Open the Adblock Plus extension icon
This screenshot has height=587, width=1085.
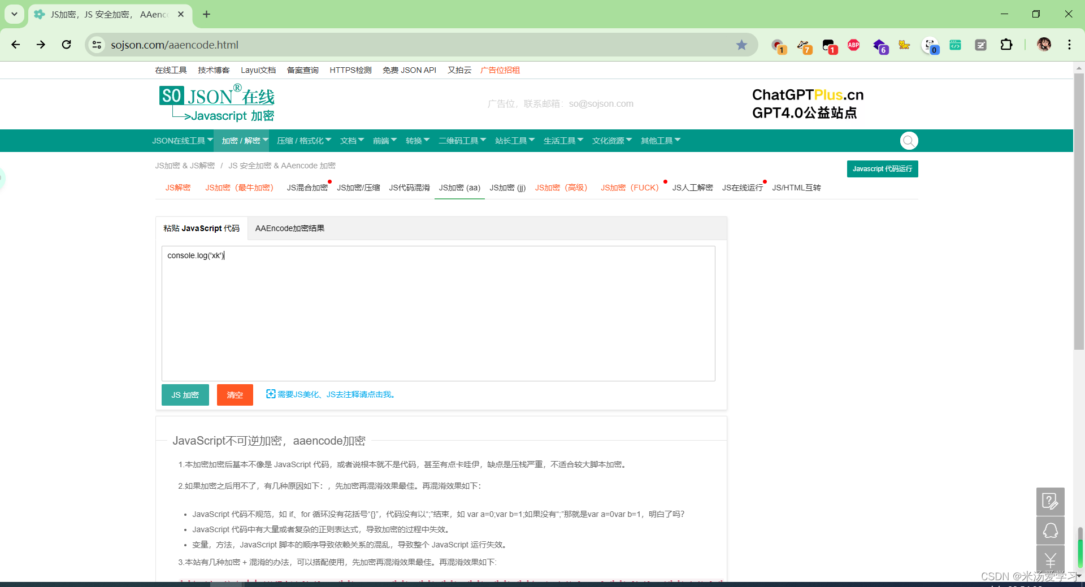[x=853, y=45]
